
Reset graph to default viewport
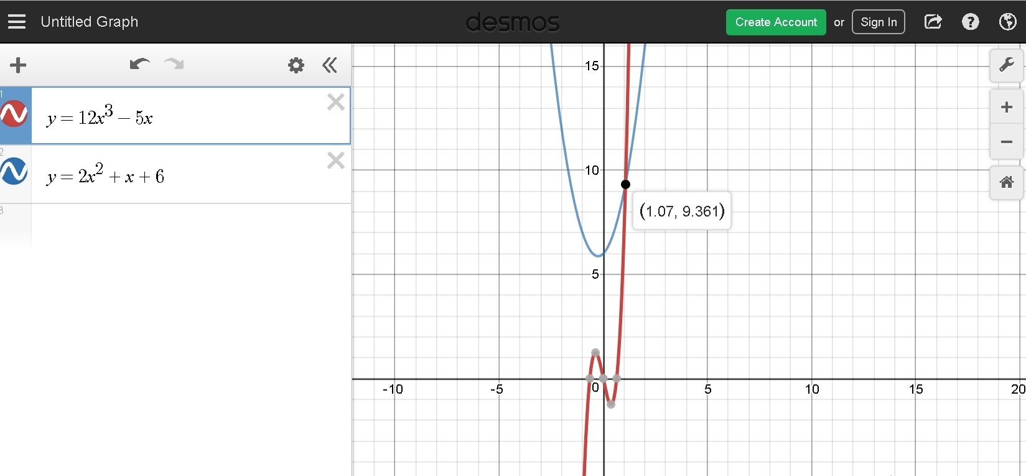click(x=1006, y=182)
